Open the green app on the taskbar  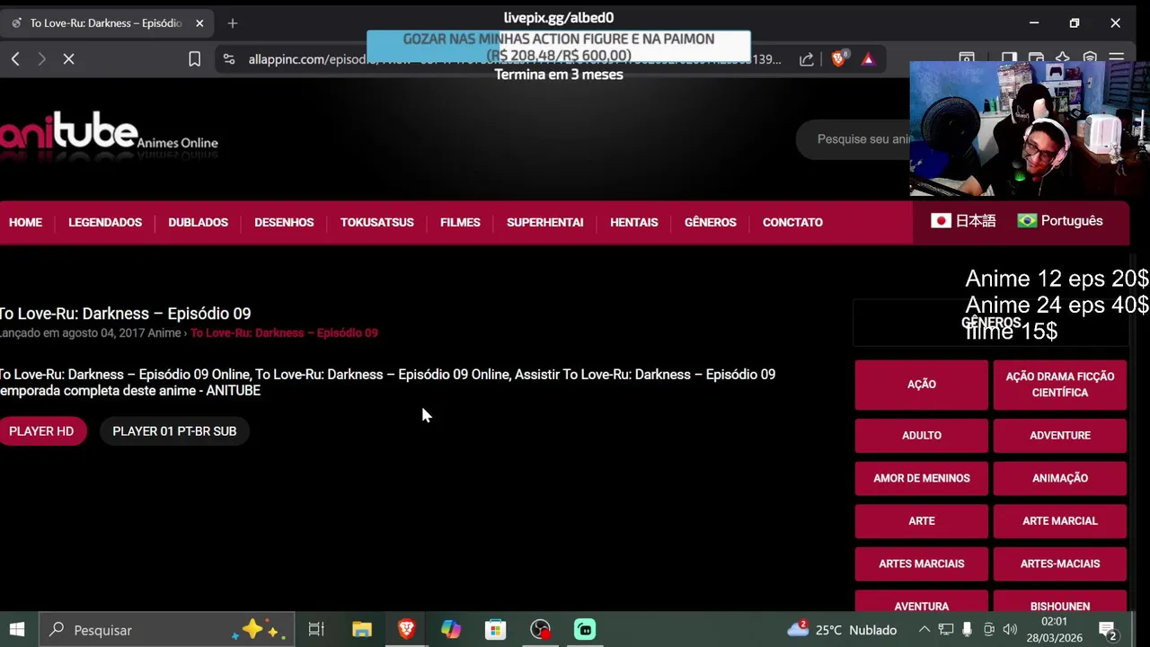[585, 630]
